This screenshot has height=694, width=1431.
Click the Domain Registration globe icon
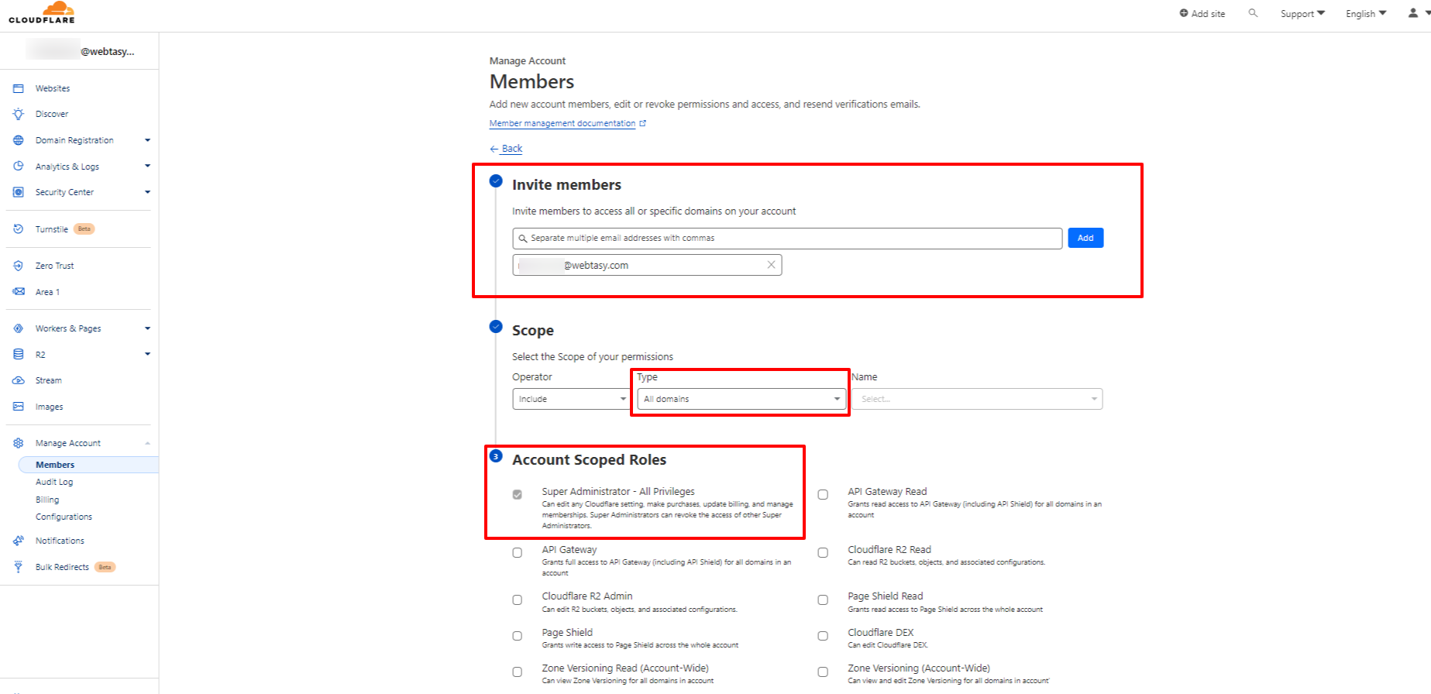pyautogui.click(x=19, y=140)
